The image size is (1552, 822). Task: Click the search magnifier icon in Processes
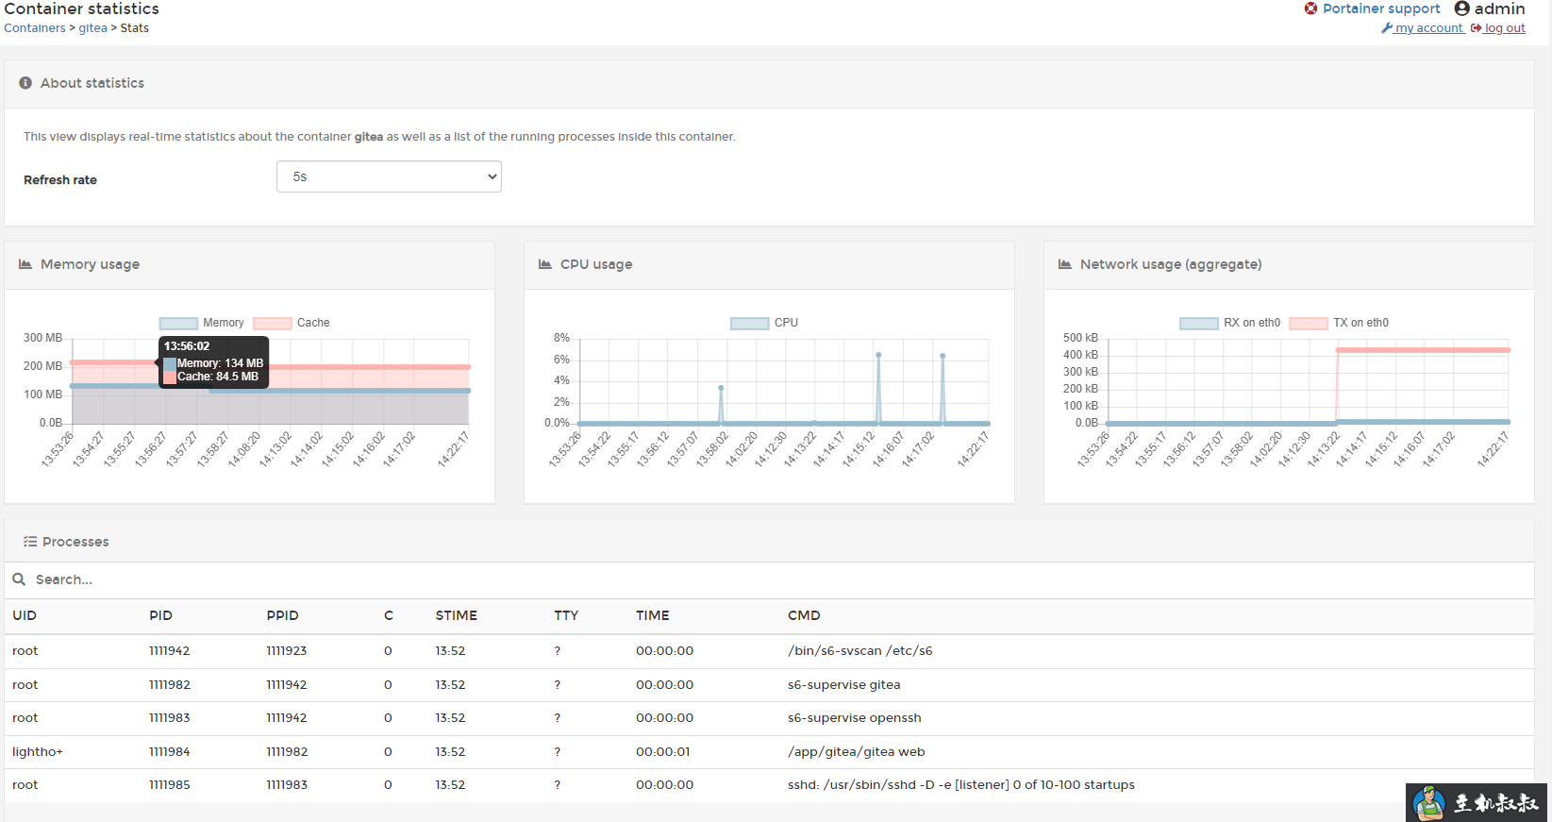[x=19, y=579]
